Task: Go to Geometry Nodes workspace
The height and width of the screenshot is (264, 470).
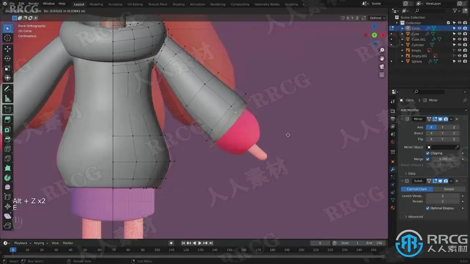Action: (267, 4)
